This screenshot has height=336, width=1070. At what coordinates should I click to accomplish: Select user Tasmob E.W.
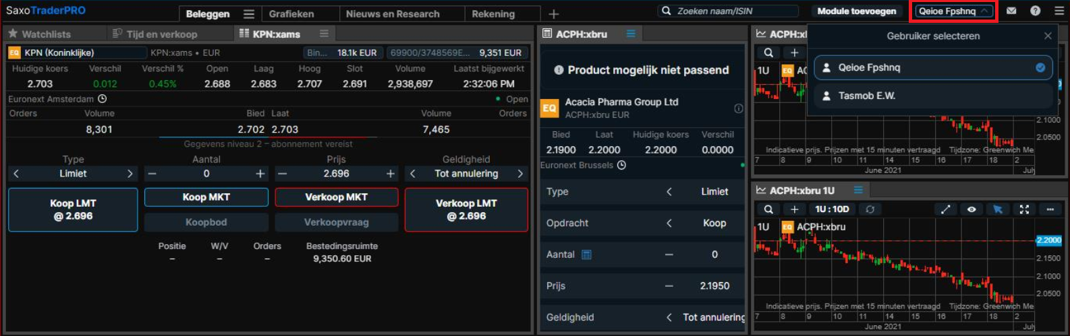pyautogui.click(x=933, y=96)
